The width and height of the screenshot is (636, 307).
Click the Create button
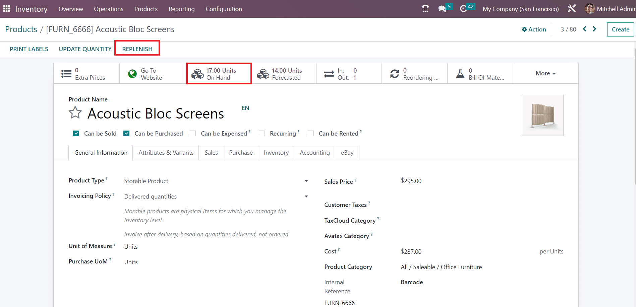click(620, 29)
